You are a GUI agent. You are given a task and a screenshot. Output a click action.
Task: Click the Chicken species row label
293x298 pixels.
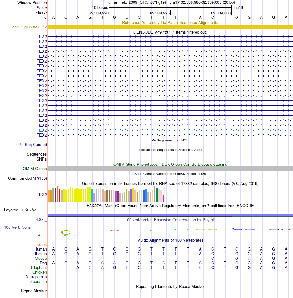pos(39,272)
